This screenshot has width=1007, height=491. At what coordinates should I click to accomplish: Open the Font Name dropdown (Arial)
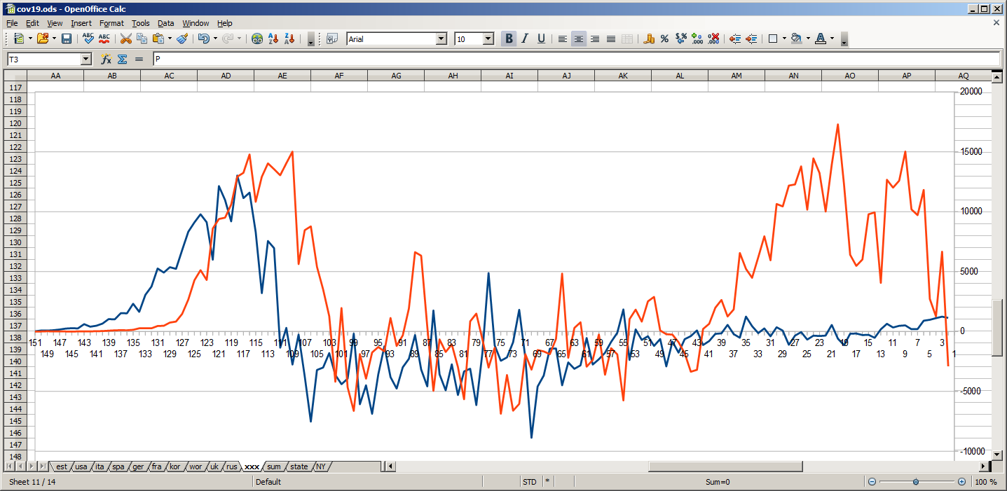click(441, 39)
